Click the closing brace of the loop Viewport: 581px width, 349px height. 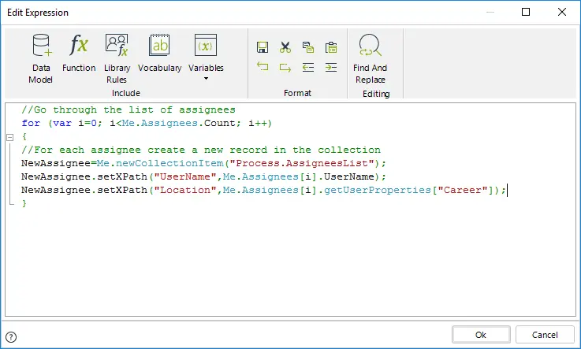pyautogui.click(x=24, y=203)
